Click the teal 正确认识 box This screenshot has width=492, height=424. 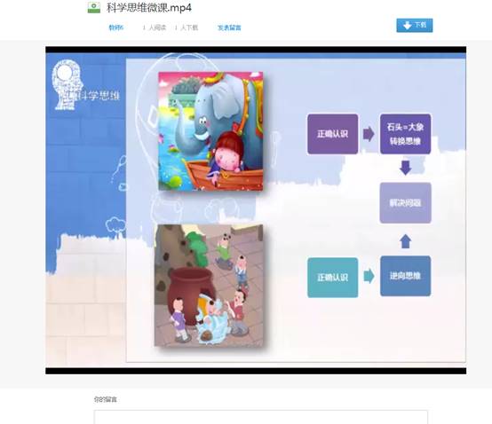[x=333, y=278]
